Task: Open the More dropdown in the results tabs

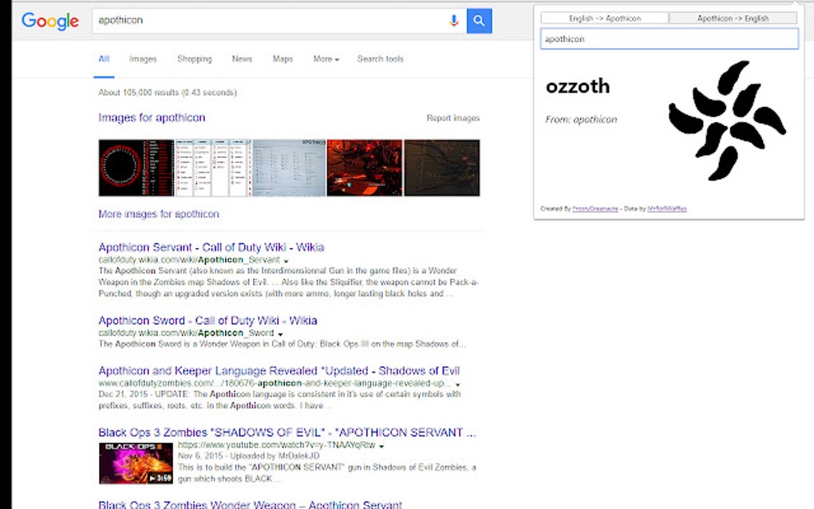Action: point(325,58)
